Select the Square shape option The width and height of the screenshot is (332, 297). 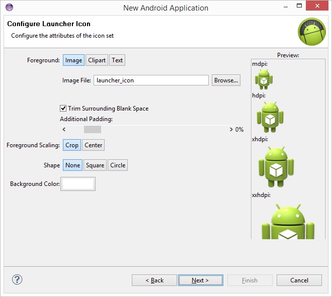point(95,165)
